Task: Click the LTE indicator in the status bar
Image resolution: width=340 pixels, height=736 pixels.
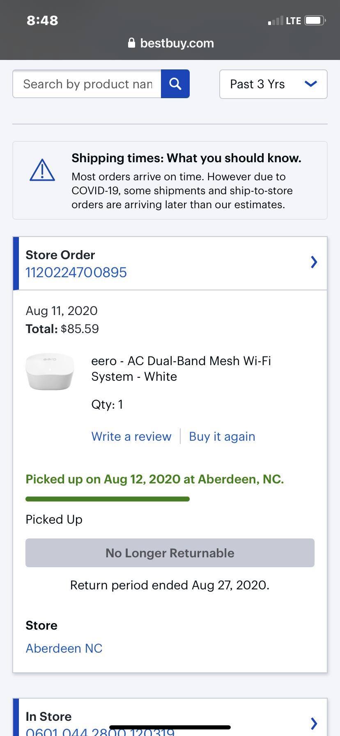Action: click(x=294, y=20)
